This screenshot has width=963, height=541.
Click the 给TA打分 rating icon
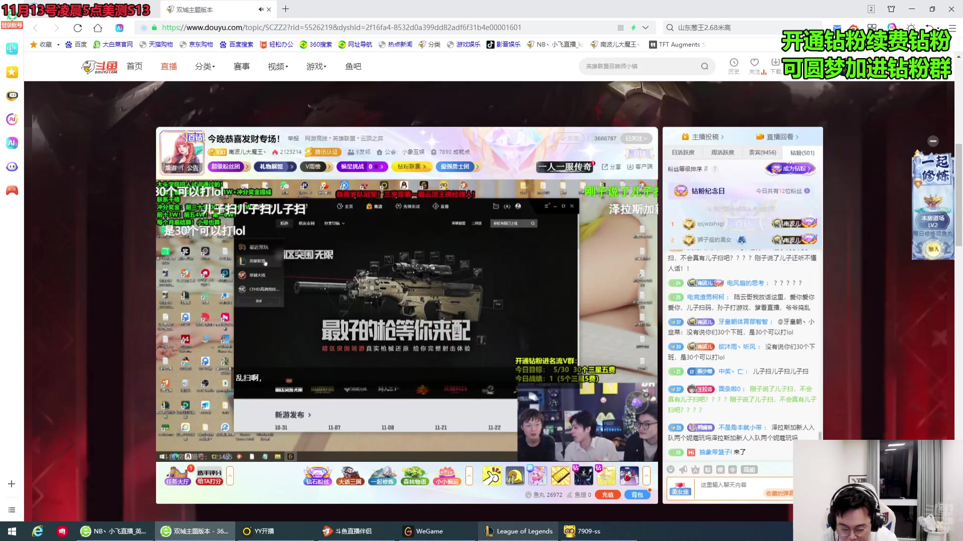pyautogui.click(x=209, y=476)
